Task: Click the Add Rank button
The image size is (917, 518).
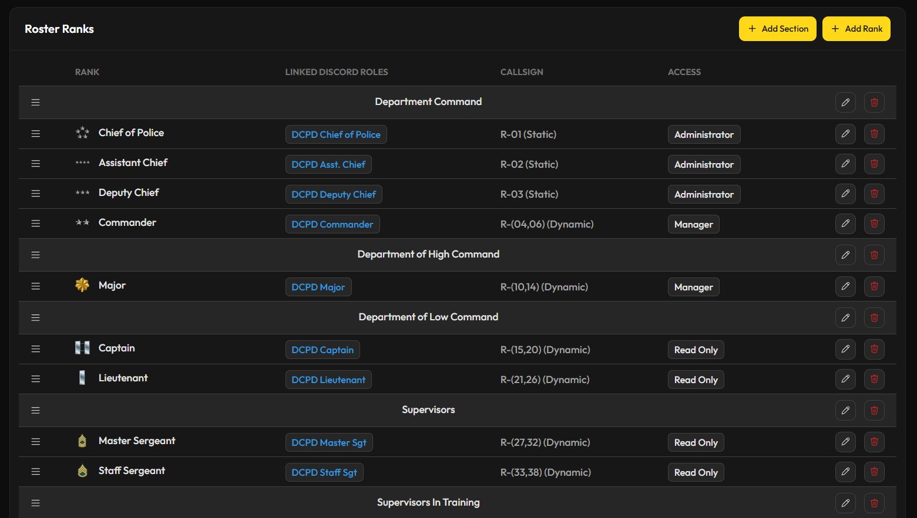Action: (x=856, y=28)
